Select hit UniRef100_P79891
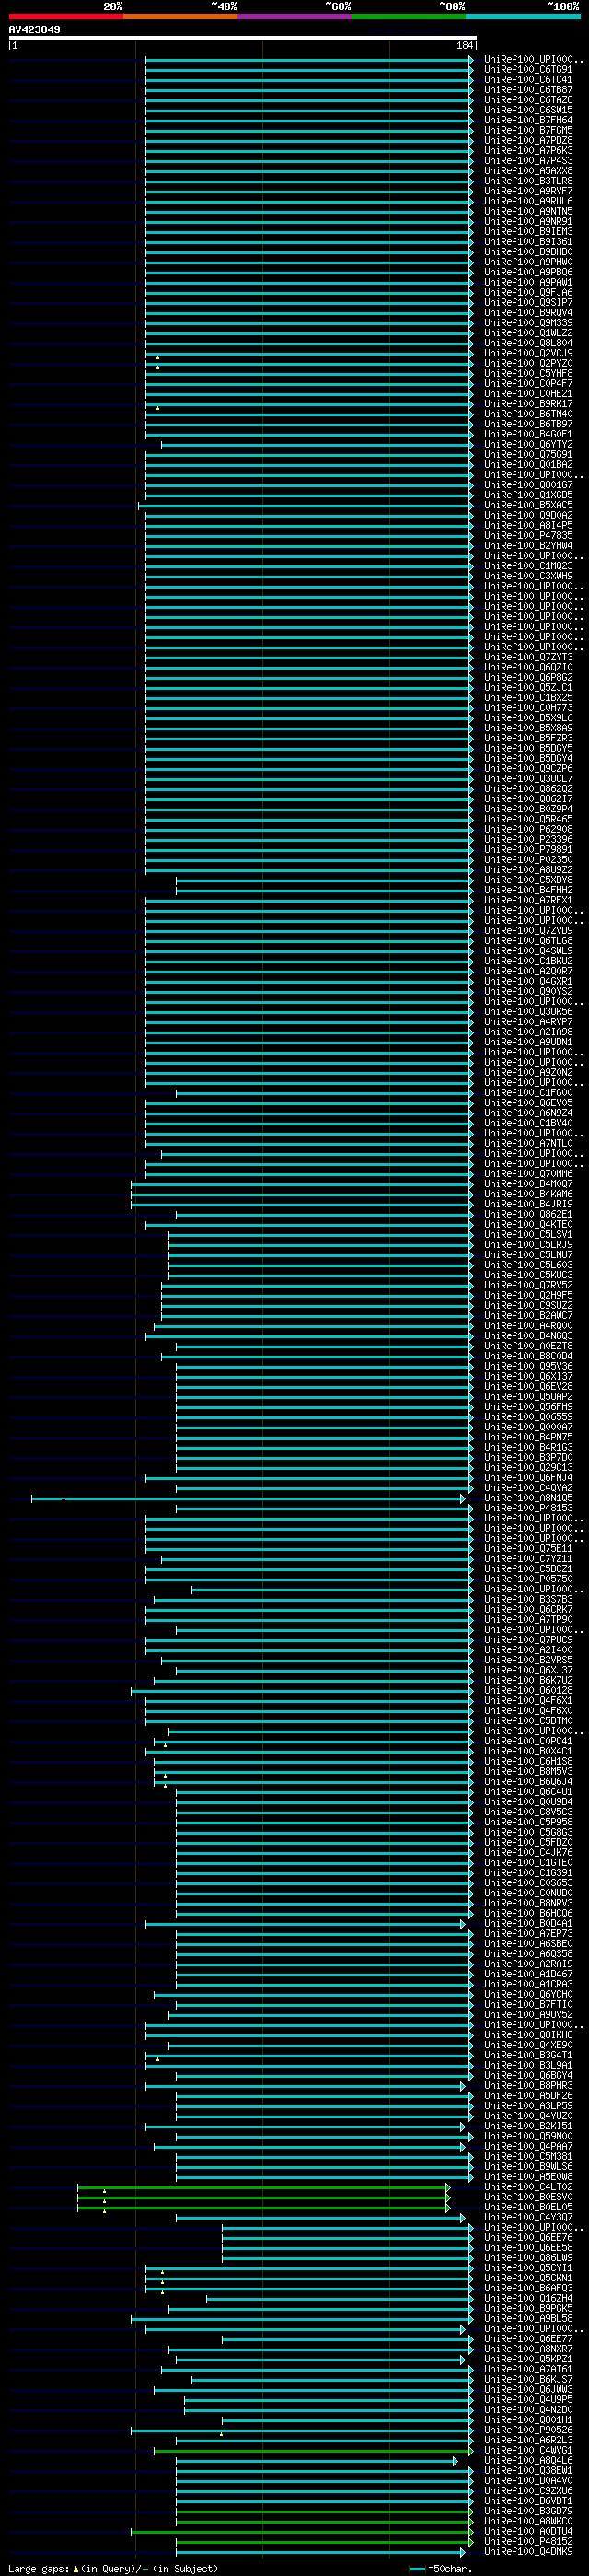 point(528,850)
